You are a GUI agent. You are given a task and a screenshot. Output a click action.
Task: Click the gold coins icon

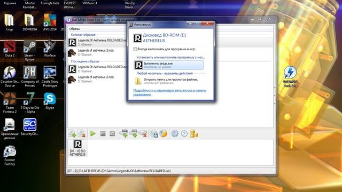[x=193, y=133]
